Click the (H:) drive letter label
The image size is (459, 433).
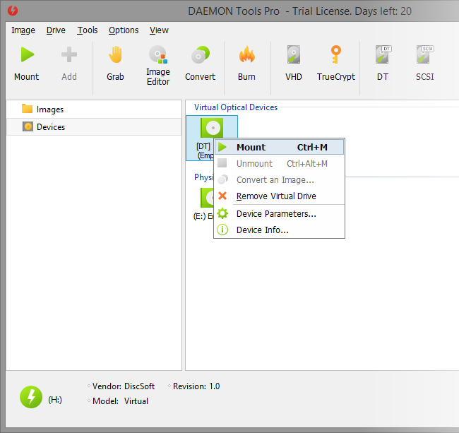(x=55, y=400)
